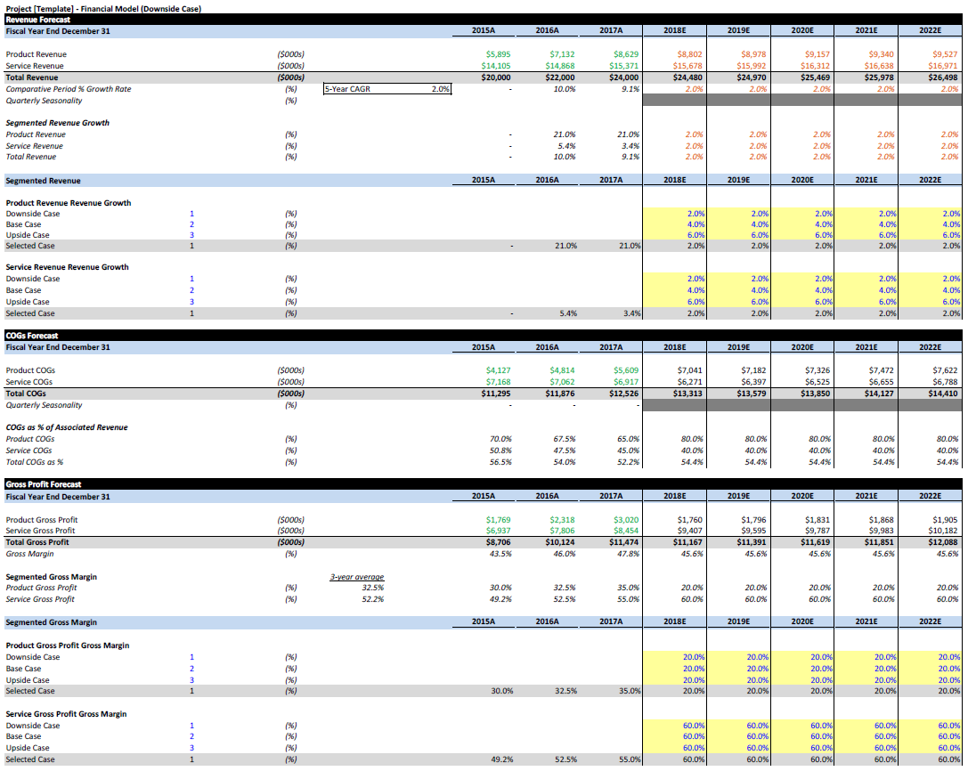The image size is (968, 771).
Task: Click the Project [Template] title cell
Action: 102,8
